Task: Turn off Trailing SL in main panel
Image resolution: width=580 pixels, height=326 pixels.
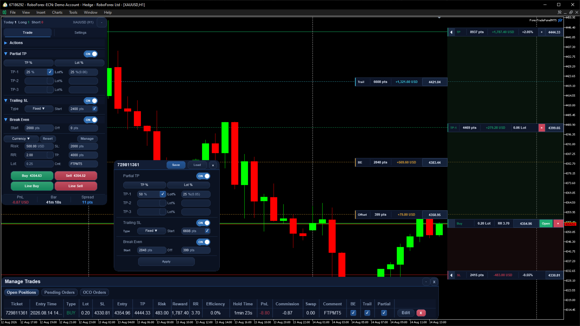Action: (x=91, y=101)
